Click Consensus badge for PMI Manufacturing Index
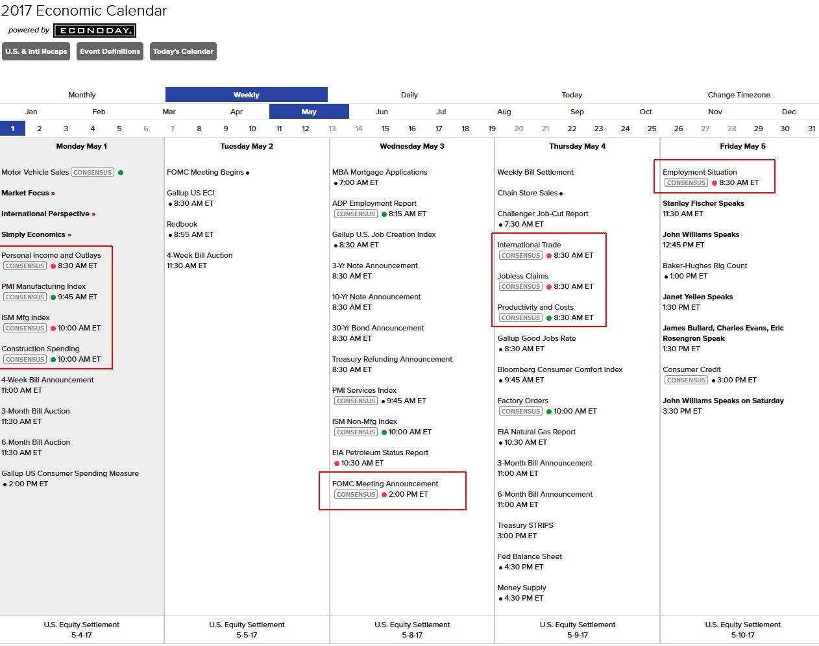This screenshot has width=819, height=646. tap(25, 297)
